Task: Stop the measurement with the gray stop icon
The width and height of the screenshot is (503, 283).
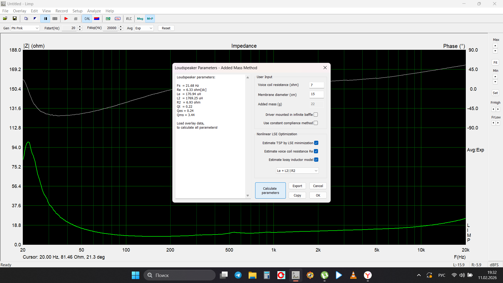Action: point(76,19)
